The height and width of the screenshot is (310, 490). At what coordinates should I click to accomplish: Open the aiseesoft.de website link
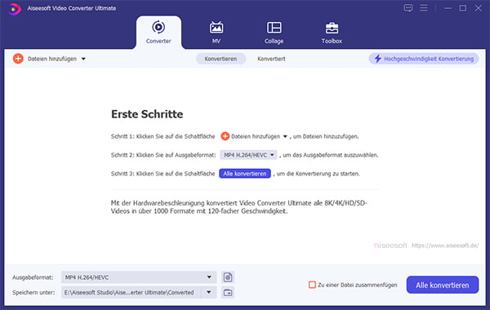click(x=445, y=246)
